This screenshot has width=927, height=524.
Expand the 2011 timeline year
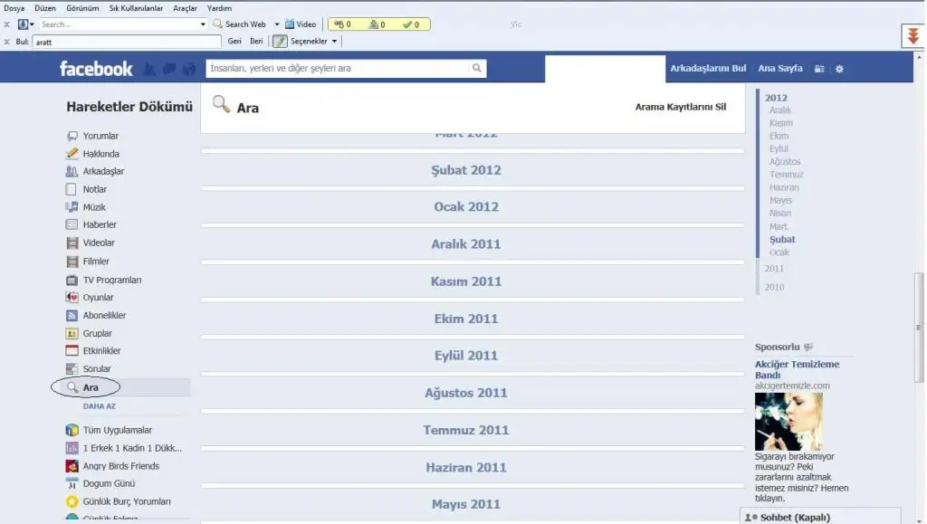(774, 268)
